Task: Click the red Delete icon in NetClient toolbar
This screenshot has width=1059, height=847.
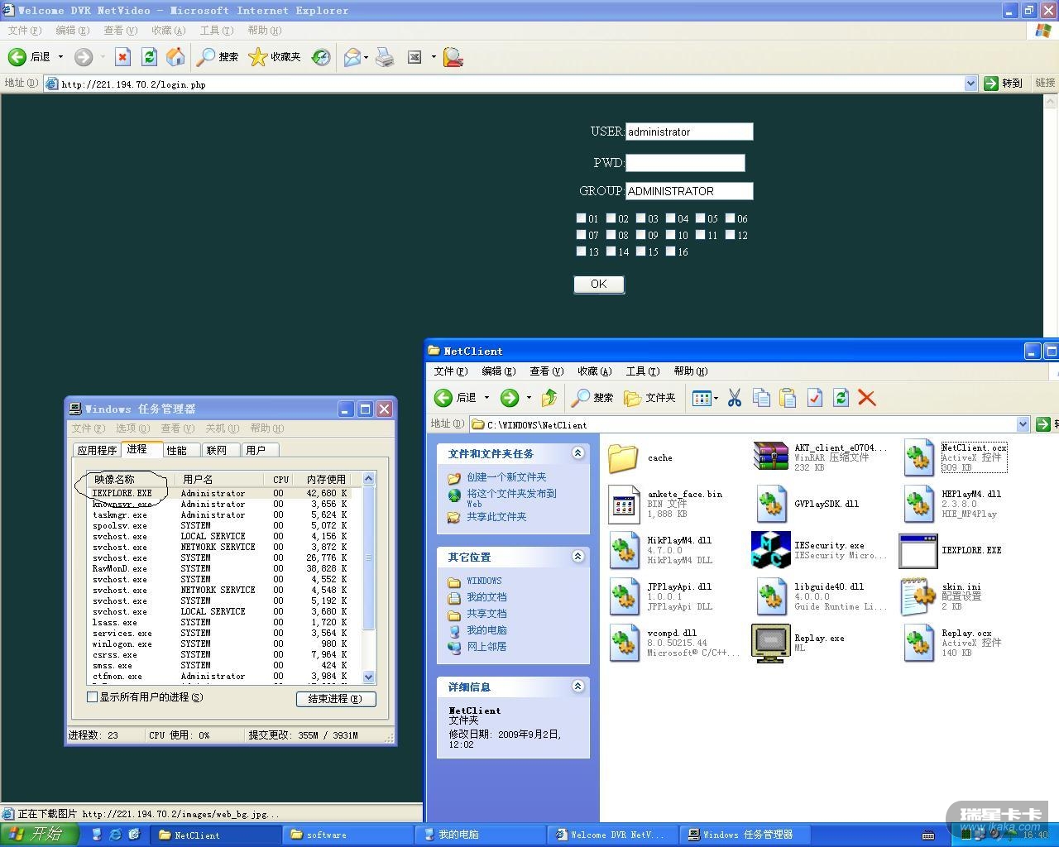Action: (866, 398)
